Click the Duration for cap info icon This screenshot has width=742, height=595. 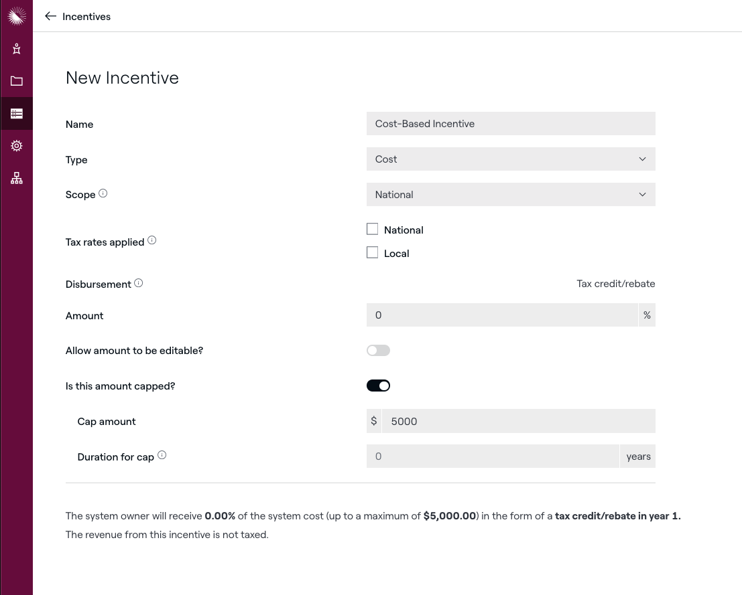pos(162,455)
